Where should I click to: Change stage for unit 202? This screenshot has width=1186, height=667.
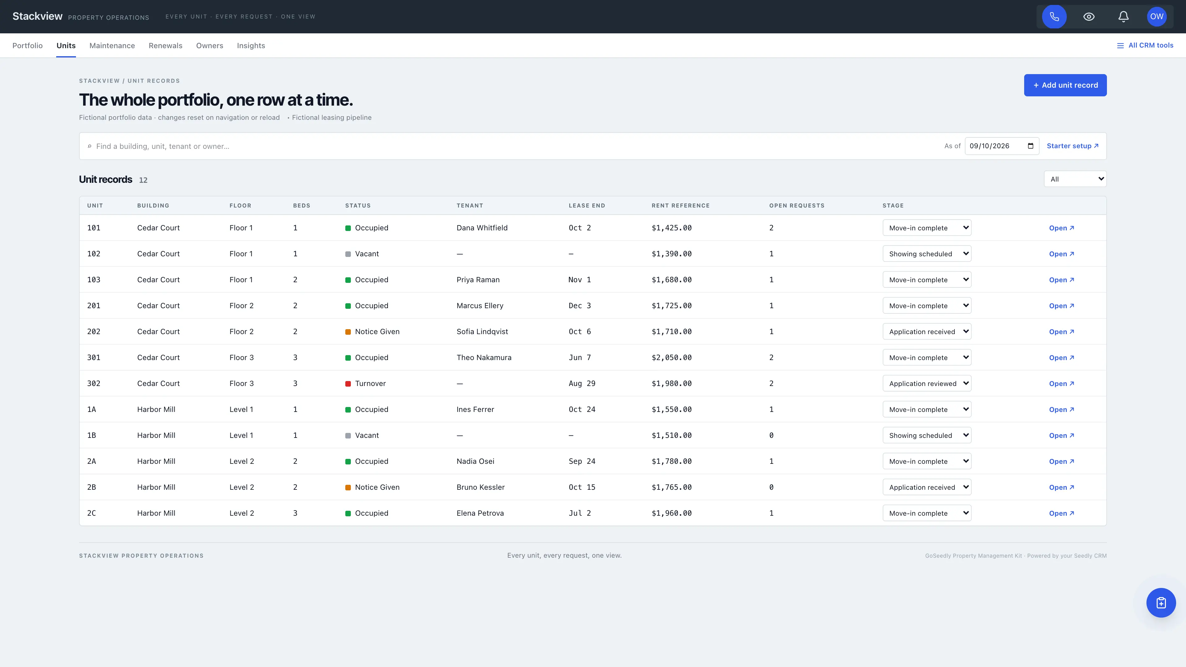point(927,331)
